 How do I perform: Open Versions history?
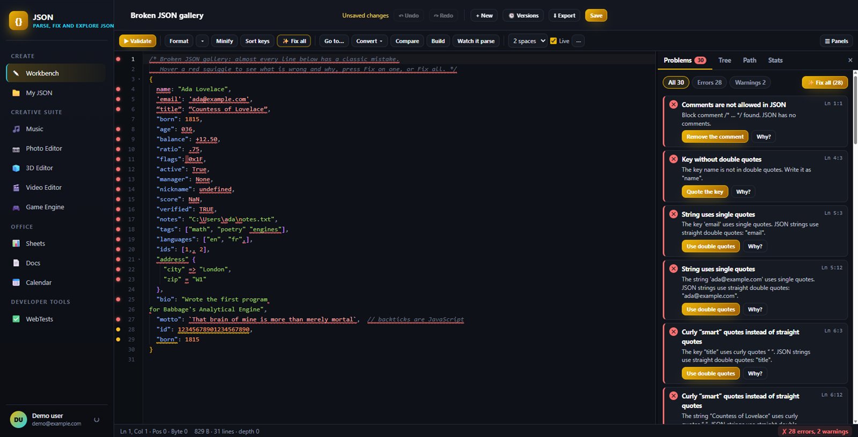point(523,16)
